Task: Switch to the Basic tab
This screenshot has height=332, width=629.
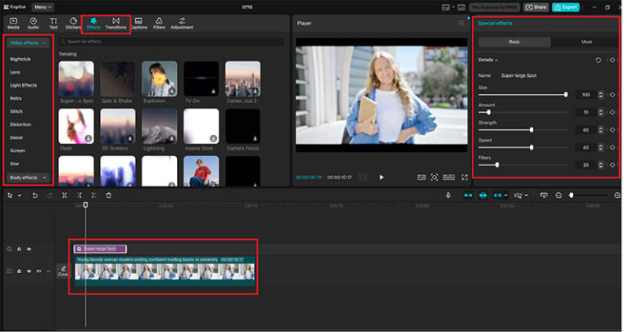Action: (514, 42)
